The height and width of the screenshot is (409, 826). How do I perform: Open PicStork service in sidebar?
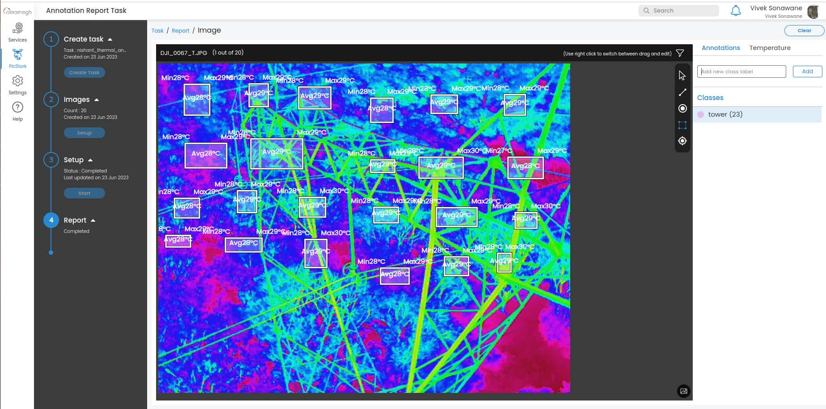(17, 59)
